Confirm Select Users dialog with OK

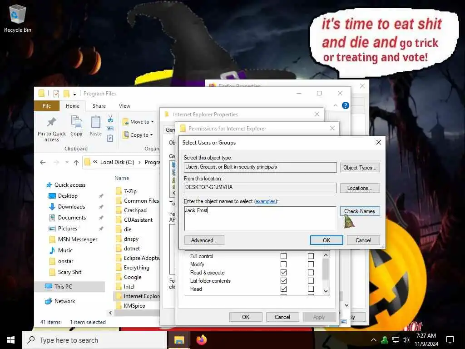[x=326, y=240]
